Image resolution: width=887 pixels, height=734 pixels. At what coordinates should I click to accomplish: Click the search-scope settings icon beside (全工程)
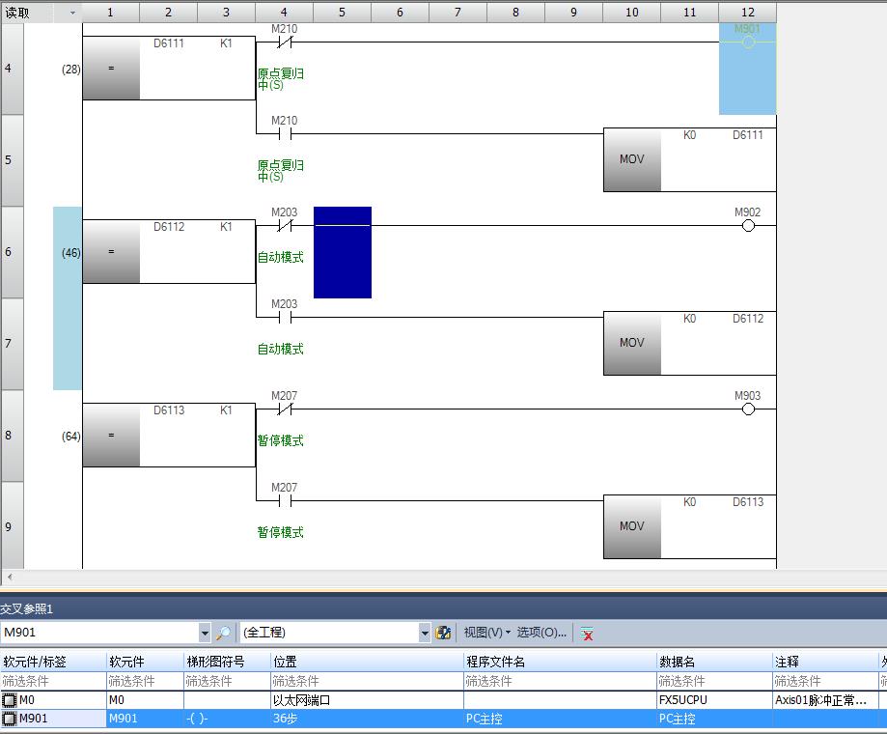443,633
